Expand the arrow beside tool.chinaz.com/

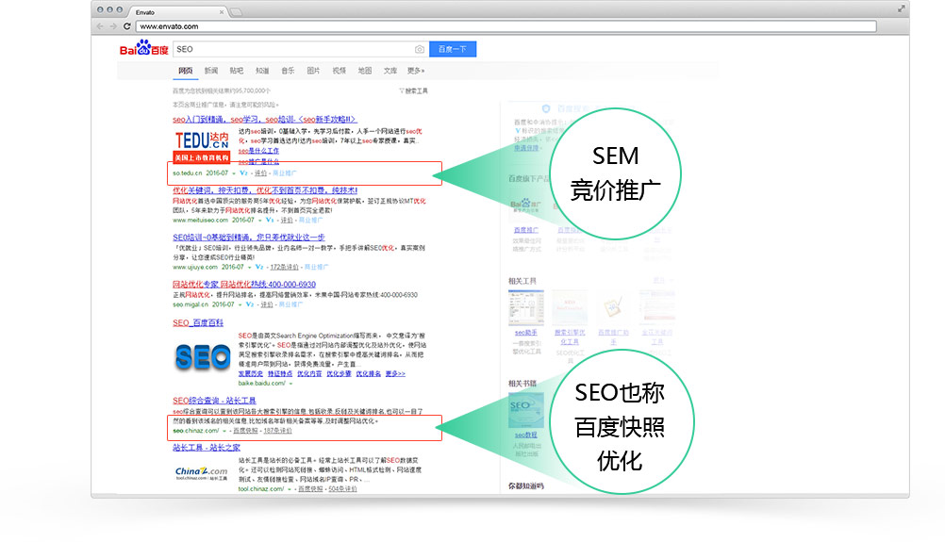[290, 489]
